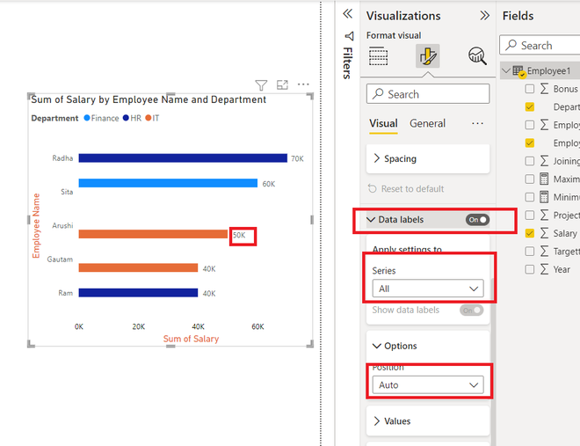Open the Analytics magnifier icon
This screenshot has height=446, width=580.
click(x=477, y=56)
